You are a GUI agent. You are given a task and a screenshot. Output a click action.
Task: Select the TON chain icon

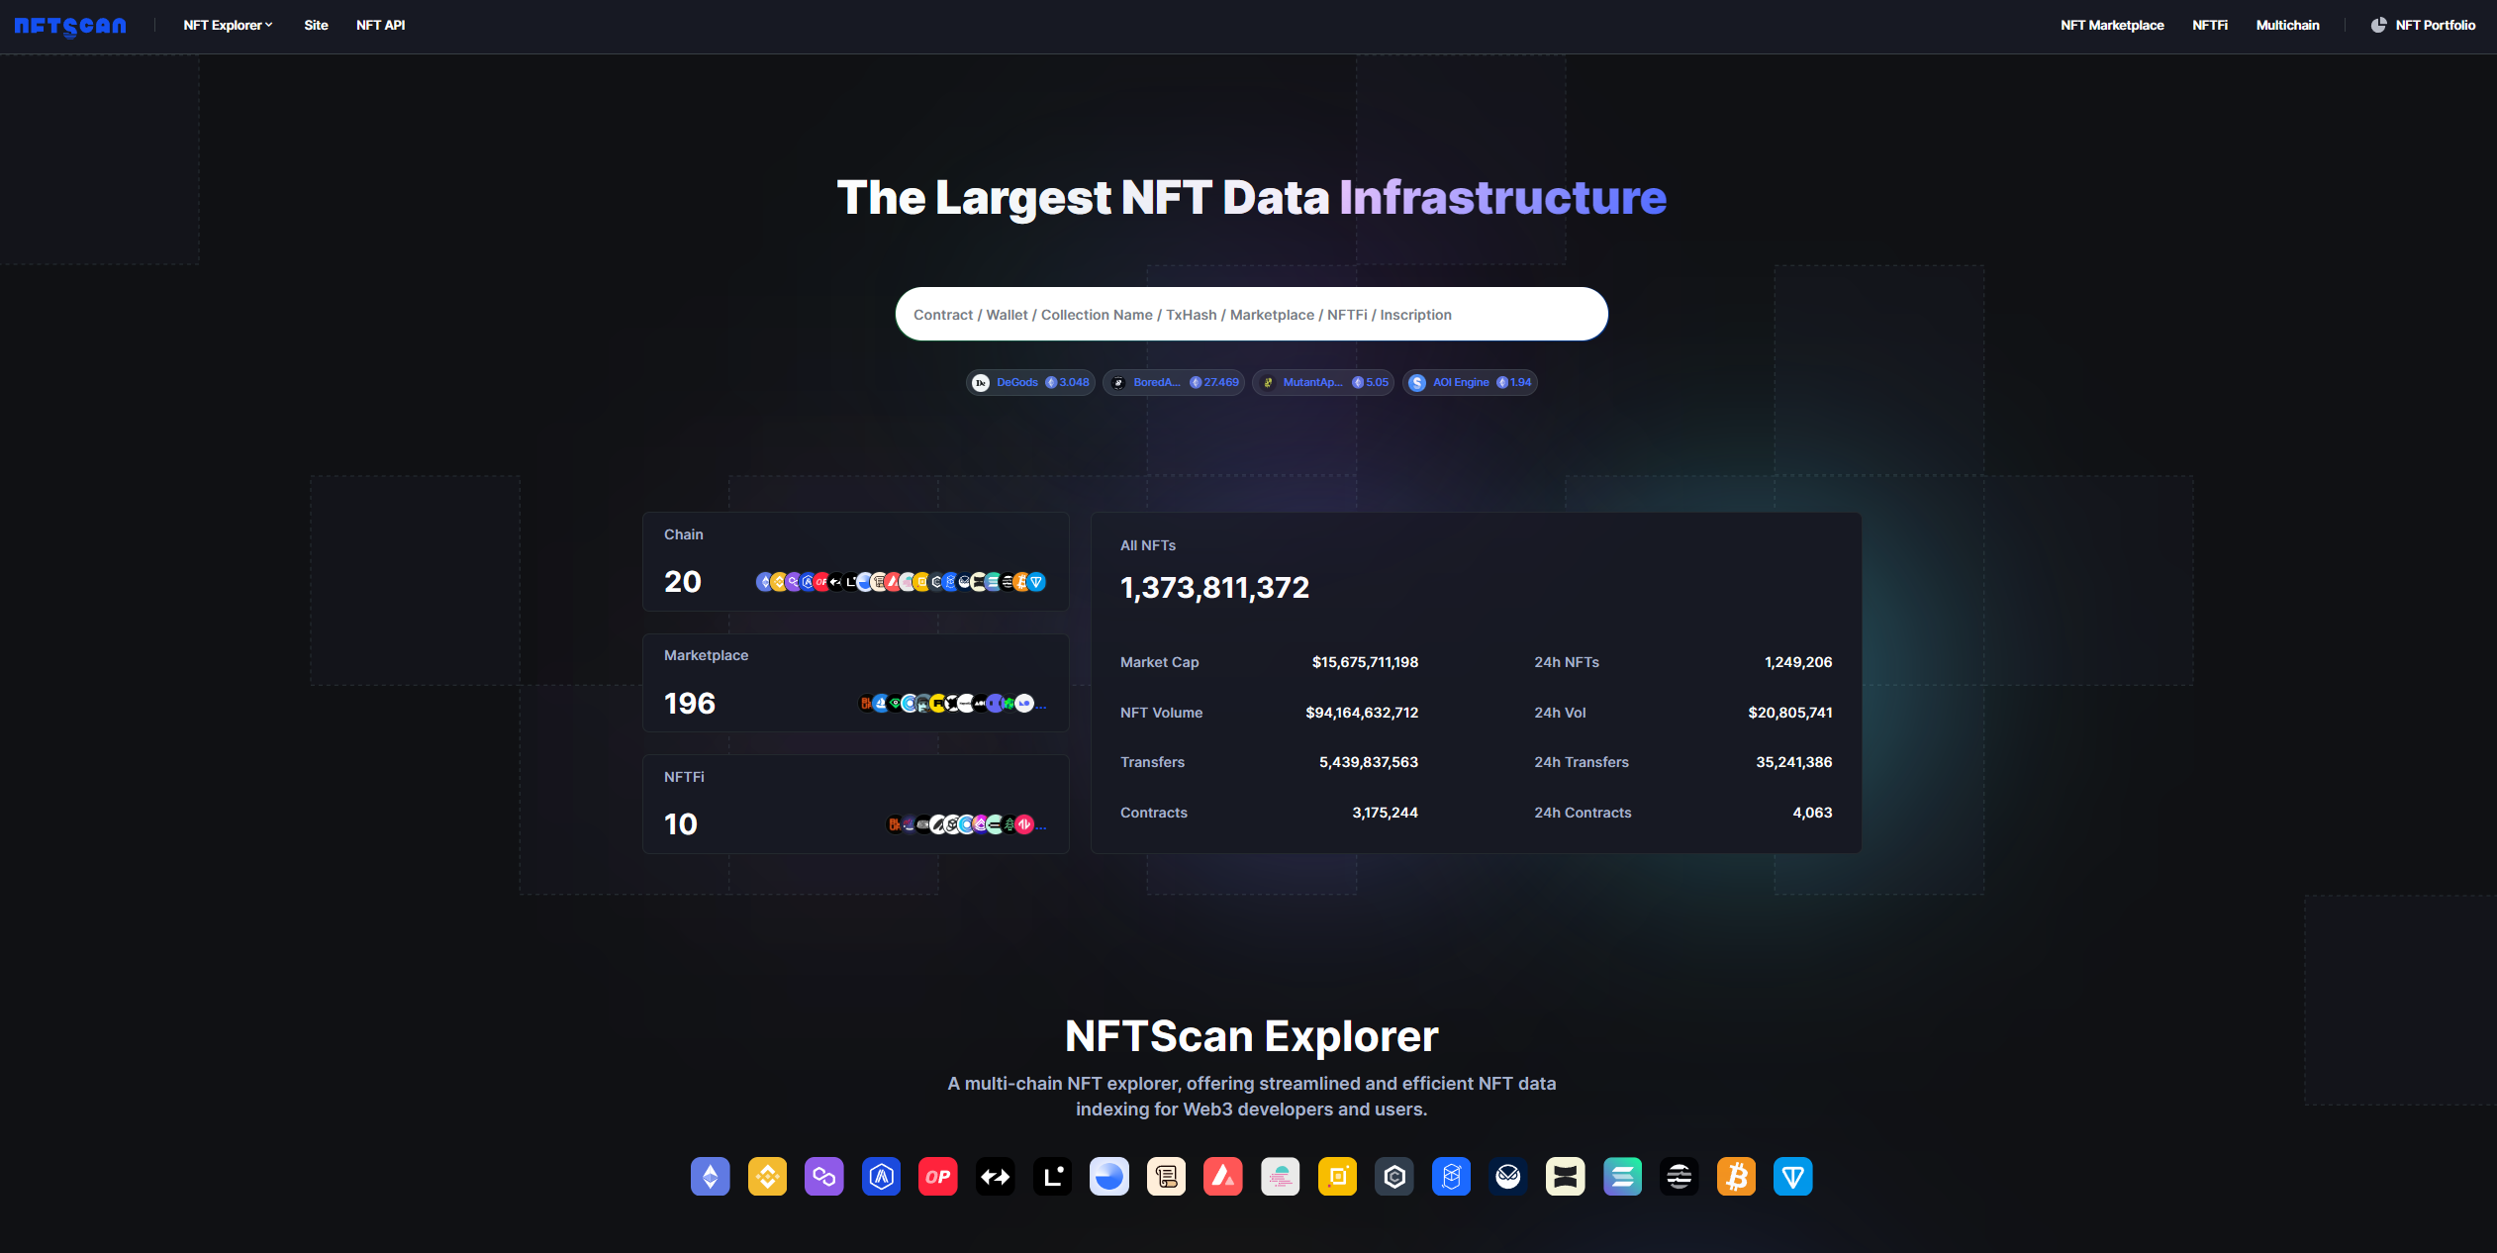[x=1792, y=1177]
